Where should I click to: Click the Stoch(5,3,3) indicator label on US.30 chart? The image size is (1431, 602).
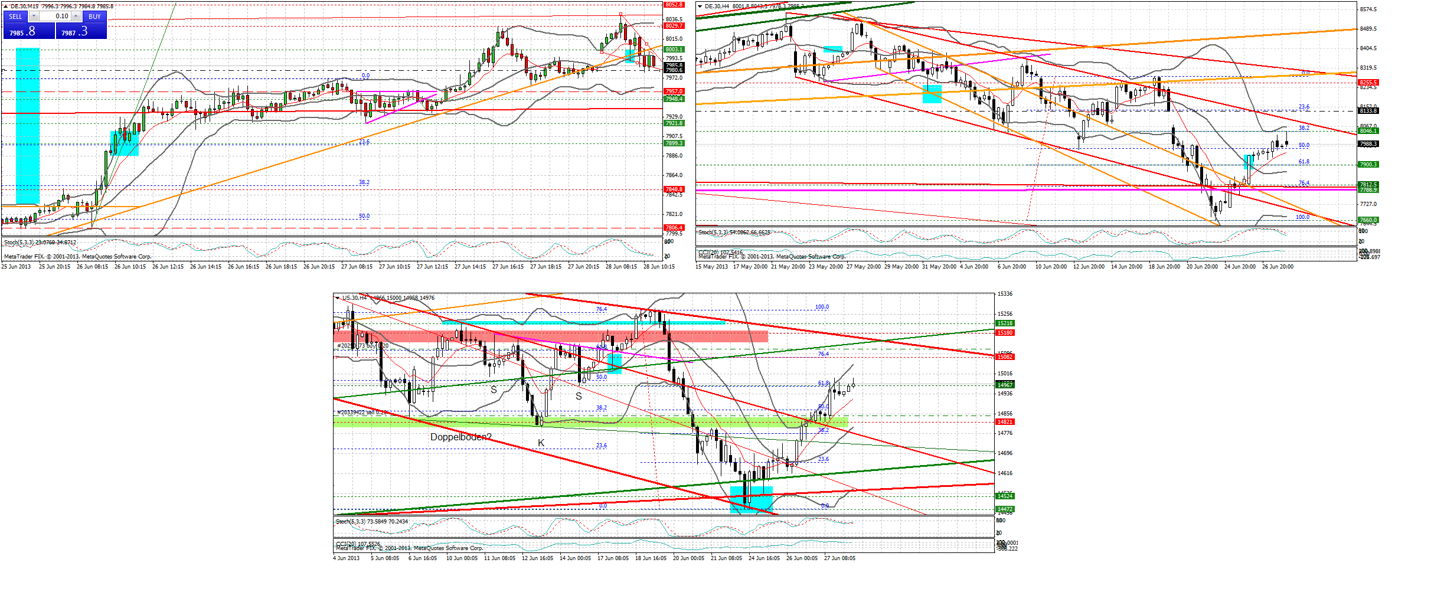click(x=372, y=522)
